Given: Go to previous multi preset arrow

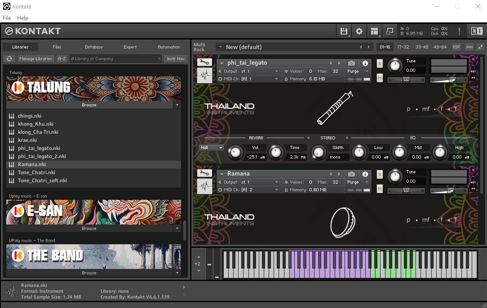Looking at the screenshot, I should click(x=361, y=47).
